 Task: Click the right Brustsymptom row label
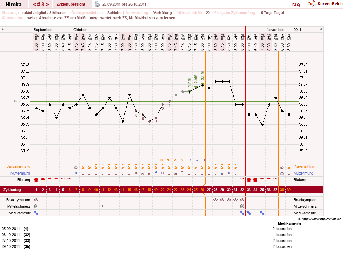click(305, 200)
